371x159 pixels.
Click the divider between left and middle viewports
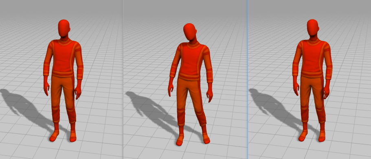pos(123,79)
